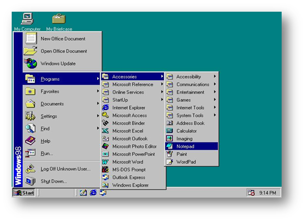Click the Address Book icon

click(x=170, y=123)
